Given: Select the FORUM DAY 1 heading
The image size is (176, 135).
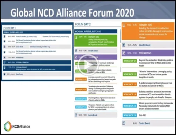Looking at the screenshot, I should pos(10,28).
